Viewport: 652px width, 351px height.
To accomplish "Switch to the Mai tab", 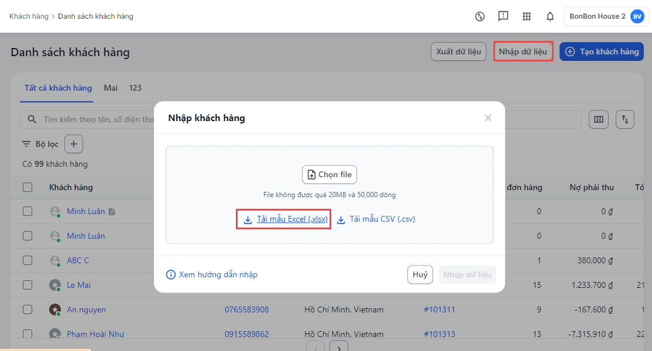I will click(111, 88).
